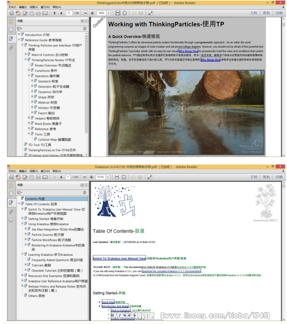Open zoom percentage dropdown in Krakatoa window
The image size is (287, 324).
pos(108,177)
